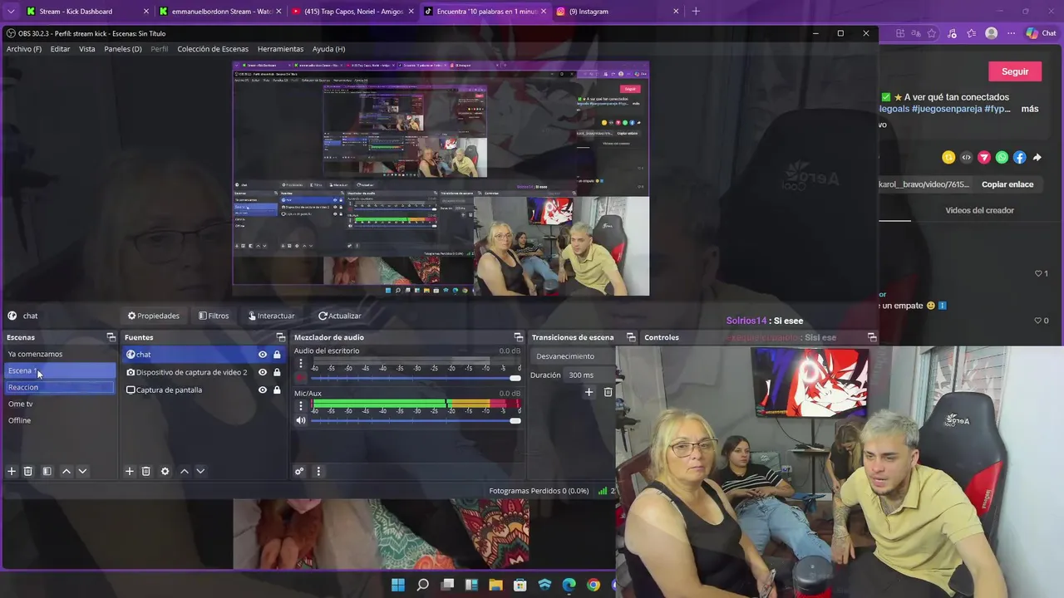
Task: Toggle visibility of Dispositivo de captura de video 2
Action: [263, 372]
